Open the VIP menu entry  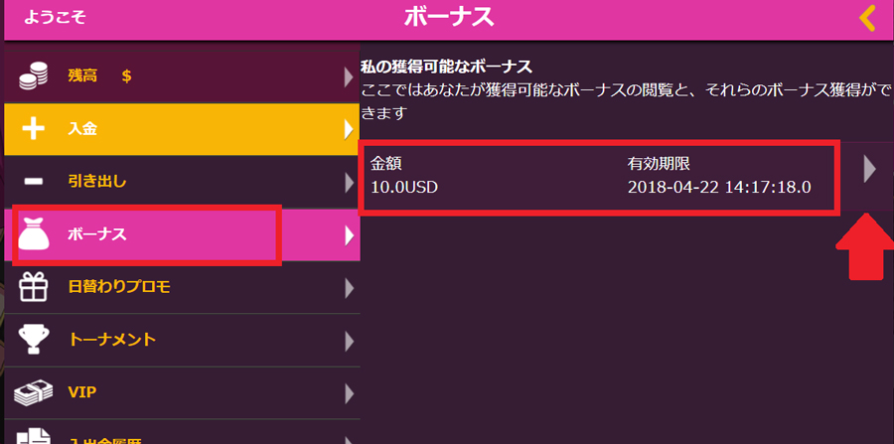point(182,392)
